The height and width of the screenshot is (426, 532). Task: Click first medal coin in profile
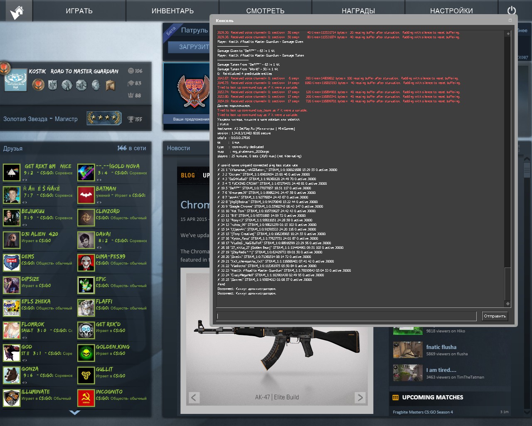[x=38, y=85]
